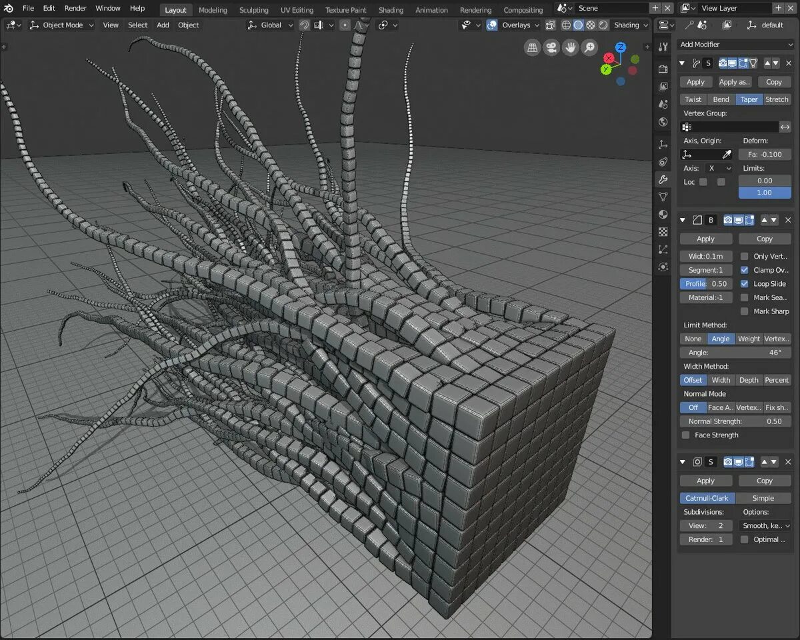
Task: Toggle perspective/orthographic grid icon
Action: click(532, 47)
